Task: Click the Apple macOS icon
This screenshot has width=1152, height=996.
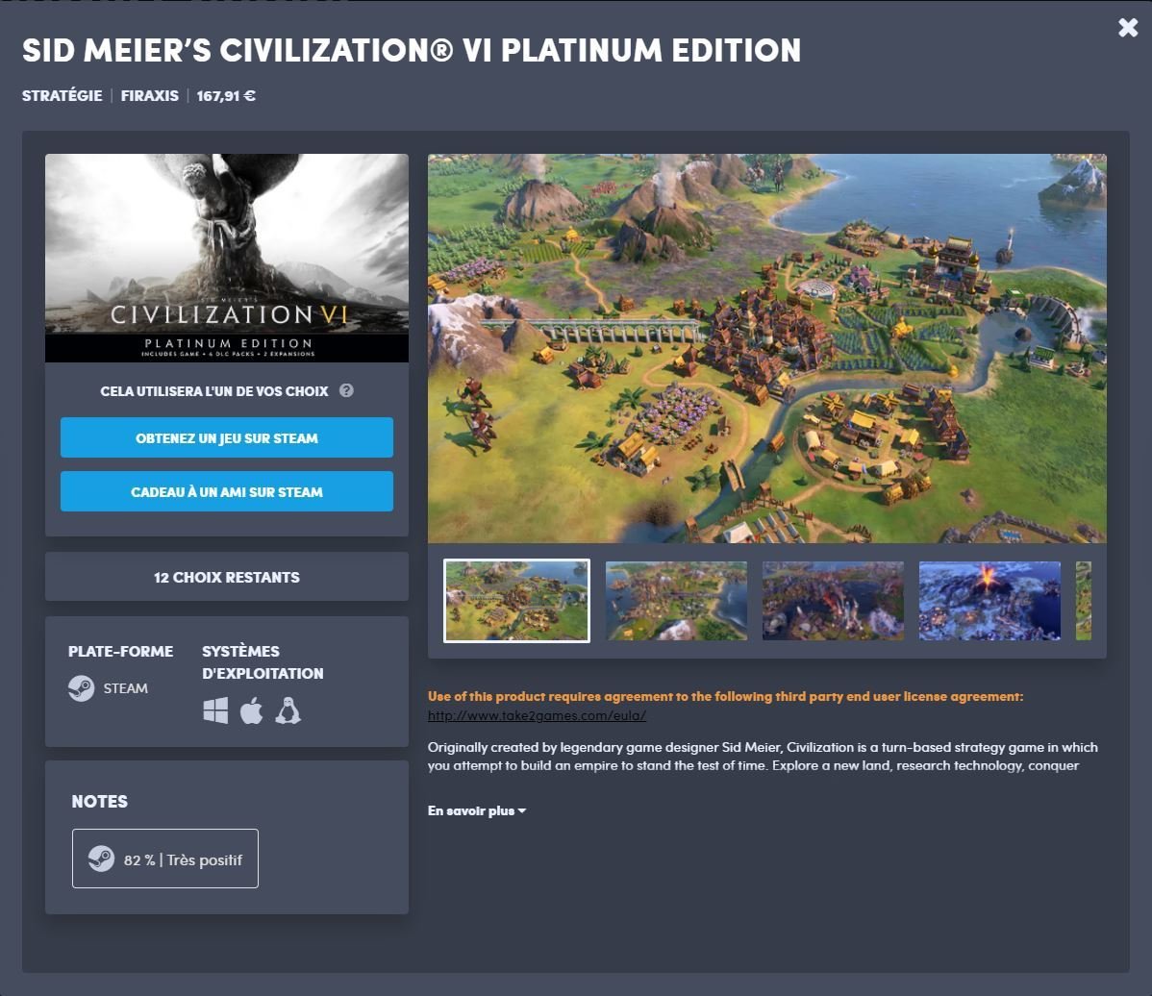Action: coord(251,711)
